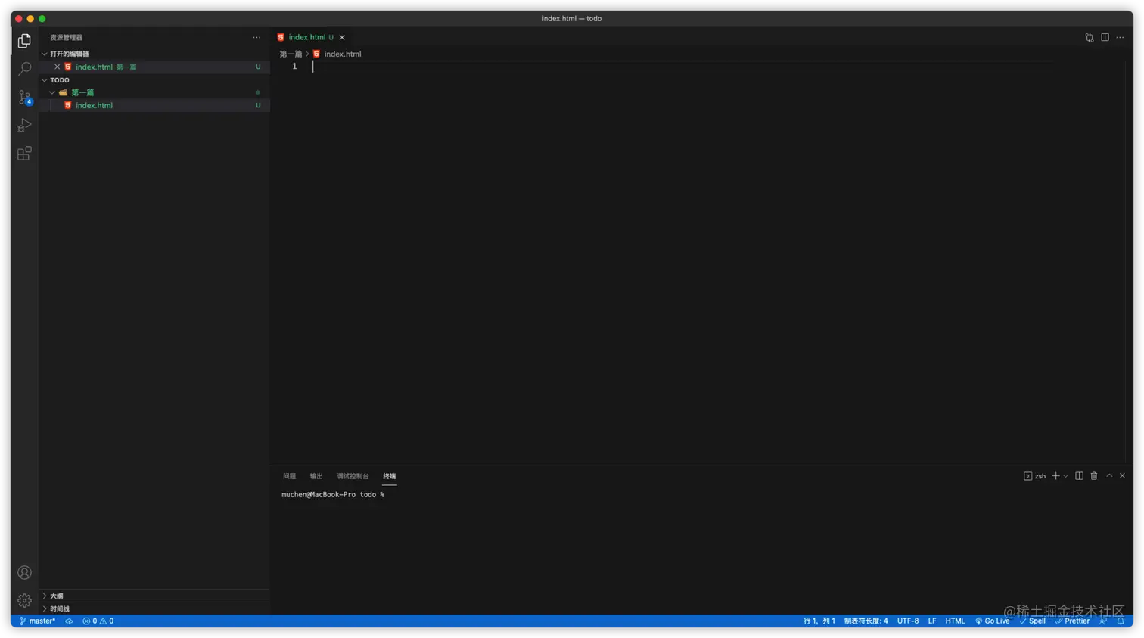1144x638 pixels.
Task: Close index.html in the 打开的编辑器 list
Action: [x=57, y=67]
